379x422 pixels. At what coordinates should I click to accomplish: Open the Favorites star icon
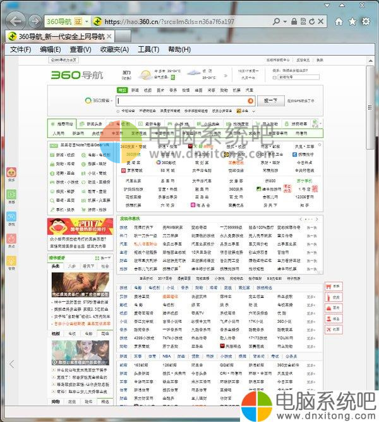coord(352,22)
